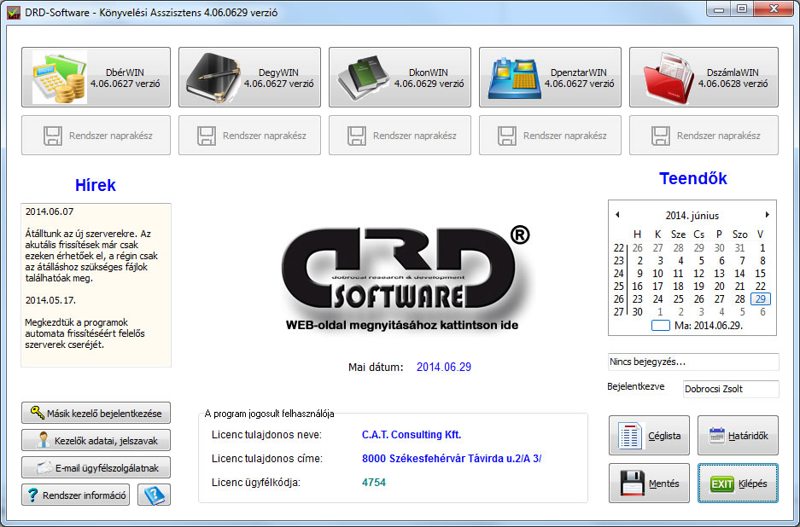Select June 29 in the calendar

point(760,299)
